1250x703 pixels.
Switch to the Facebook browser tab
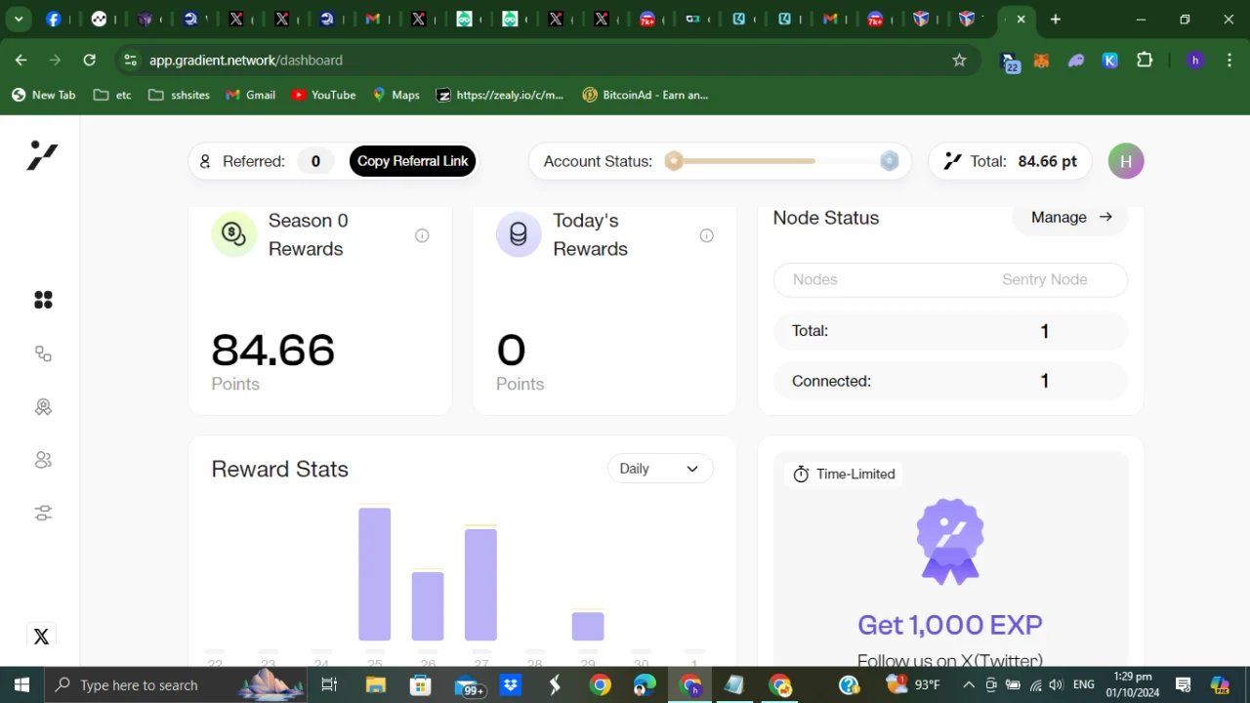(x=54, y=19)
